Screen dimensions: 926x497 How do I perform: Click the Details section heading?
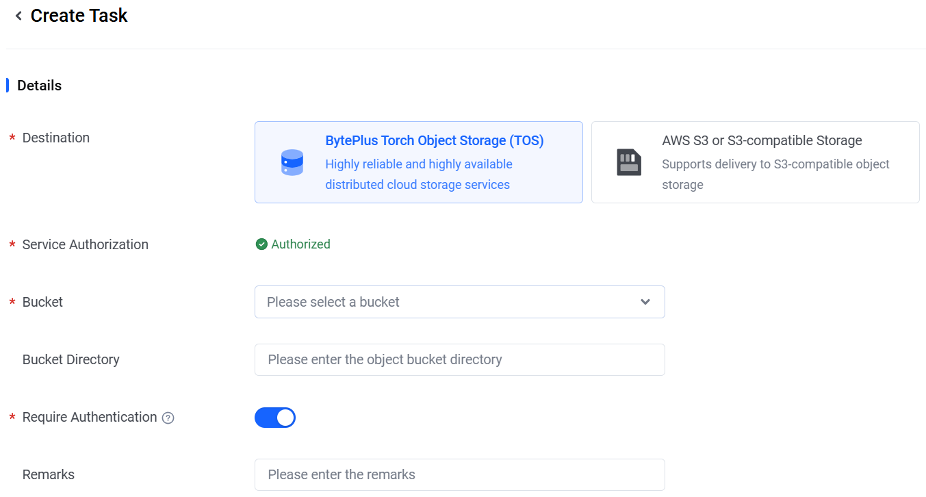point(39,86)
